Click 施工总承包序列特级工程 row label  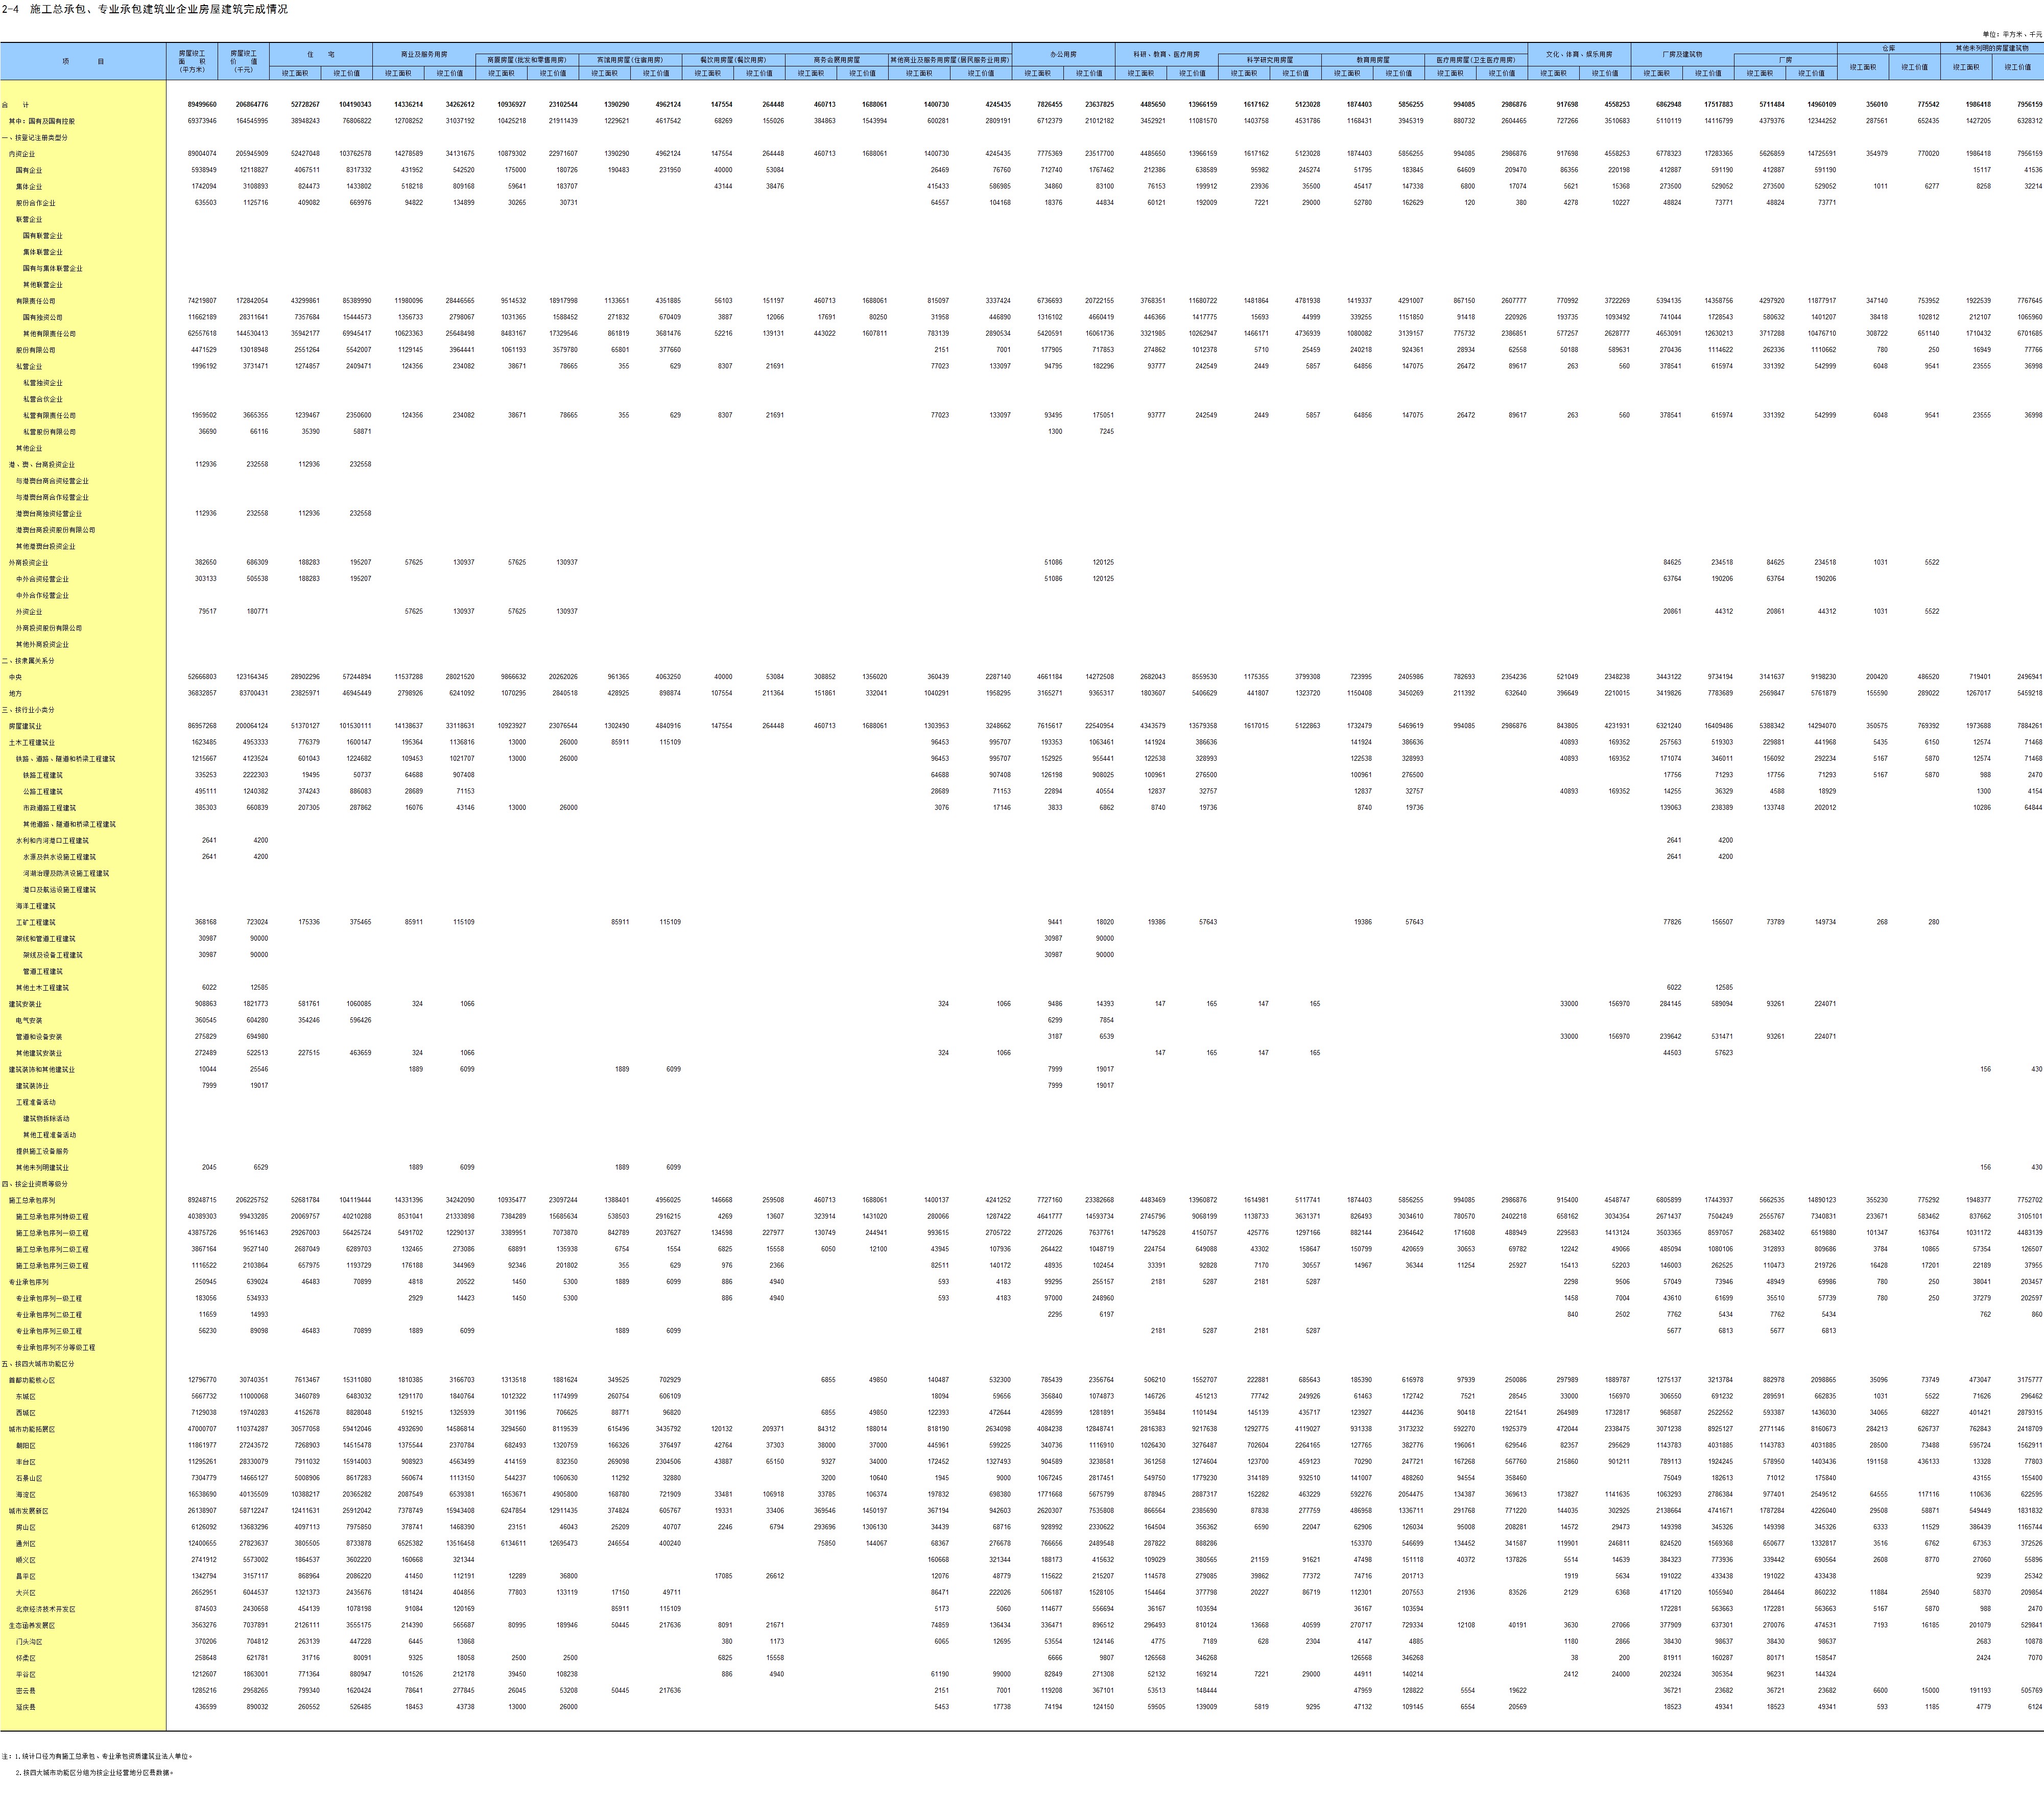[x=52, y=1217]
